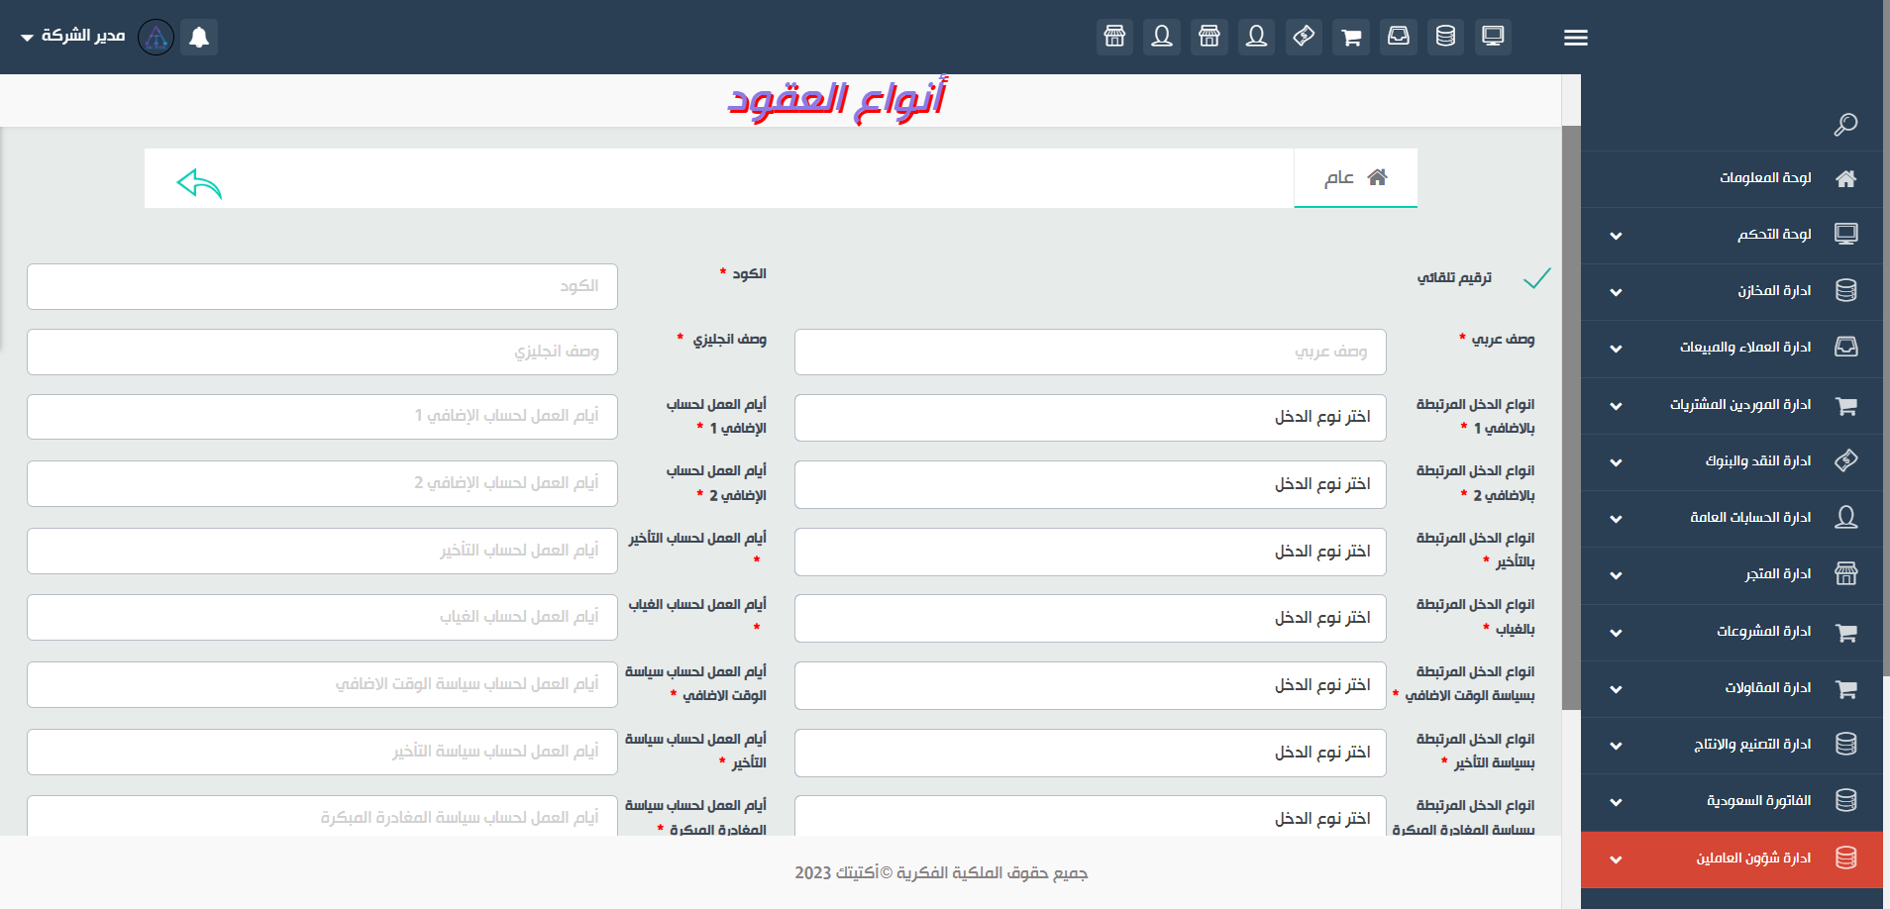
Task: Click the back arrow icon
Action: coord(199,183)
